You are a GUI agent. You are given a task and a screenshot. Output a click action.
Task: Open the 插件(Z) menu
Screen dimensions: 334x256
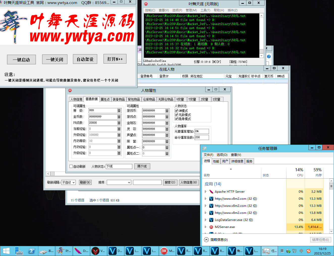click(x=232, y=10)
